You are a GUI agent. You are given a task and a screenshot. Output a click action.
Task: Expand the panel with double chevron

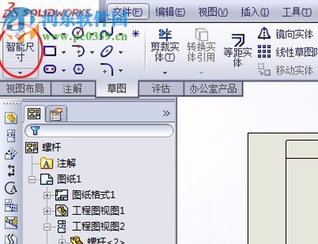166,113
